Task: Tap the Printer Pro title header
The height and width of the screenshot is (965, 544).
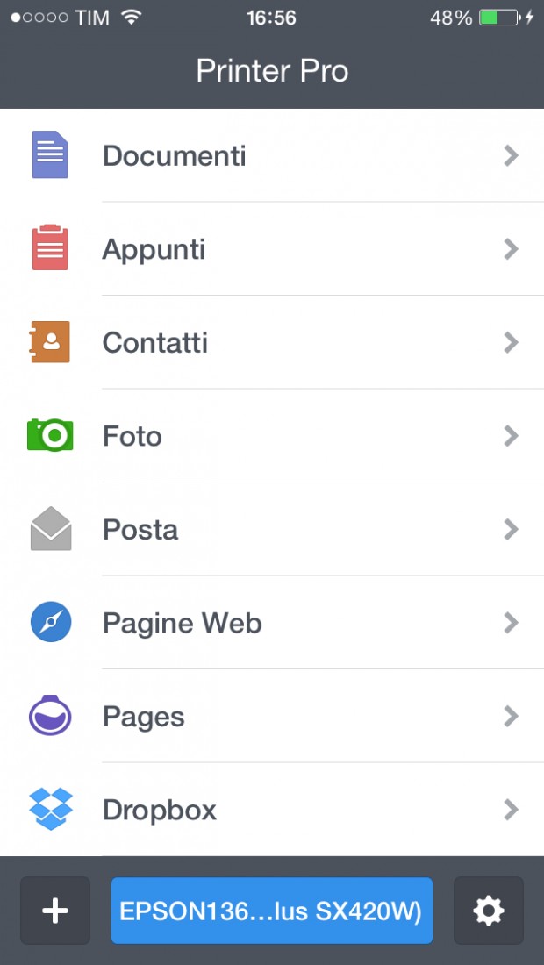Action: 272,71
